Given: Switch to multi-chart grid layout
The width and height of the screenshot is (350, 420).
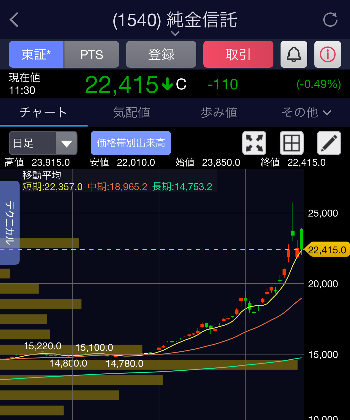Looking at the screenshot, I should pos(292,143).
